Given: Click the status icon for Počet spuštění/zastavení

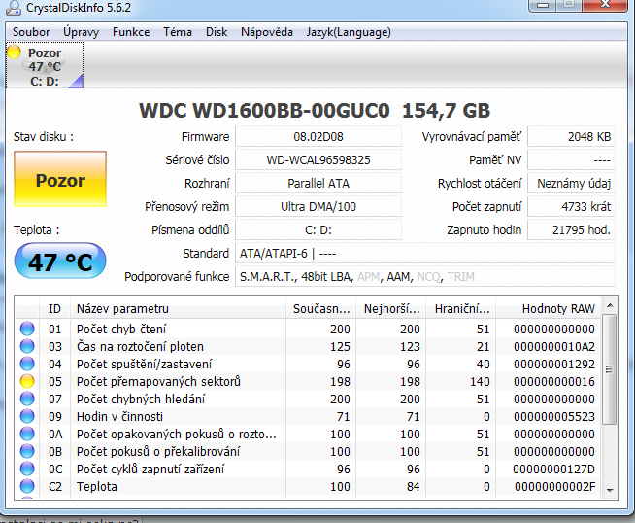Looking at the screenshot, I should click(27, 364).
